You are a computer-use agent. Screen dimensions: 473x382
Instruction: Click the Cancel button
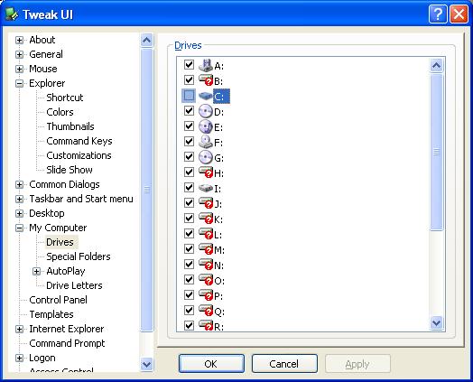(284, 364)
